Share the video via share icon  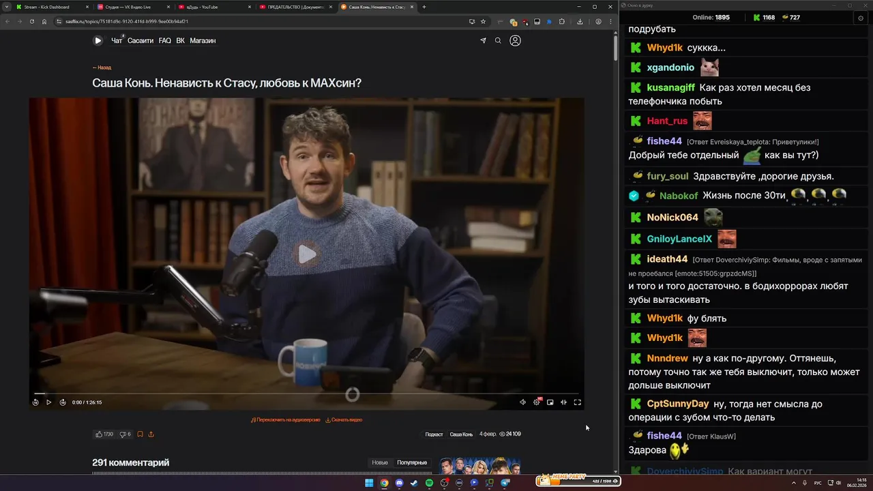coord(151,434)
